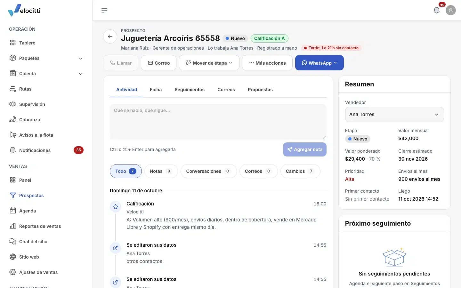Screen dimensions: 461x288
Task: Open Sitio web in the sidebar
Action: click(46, 257)
